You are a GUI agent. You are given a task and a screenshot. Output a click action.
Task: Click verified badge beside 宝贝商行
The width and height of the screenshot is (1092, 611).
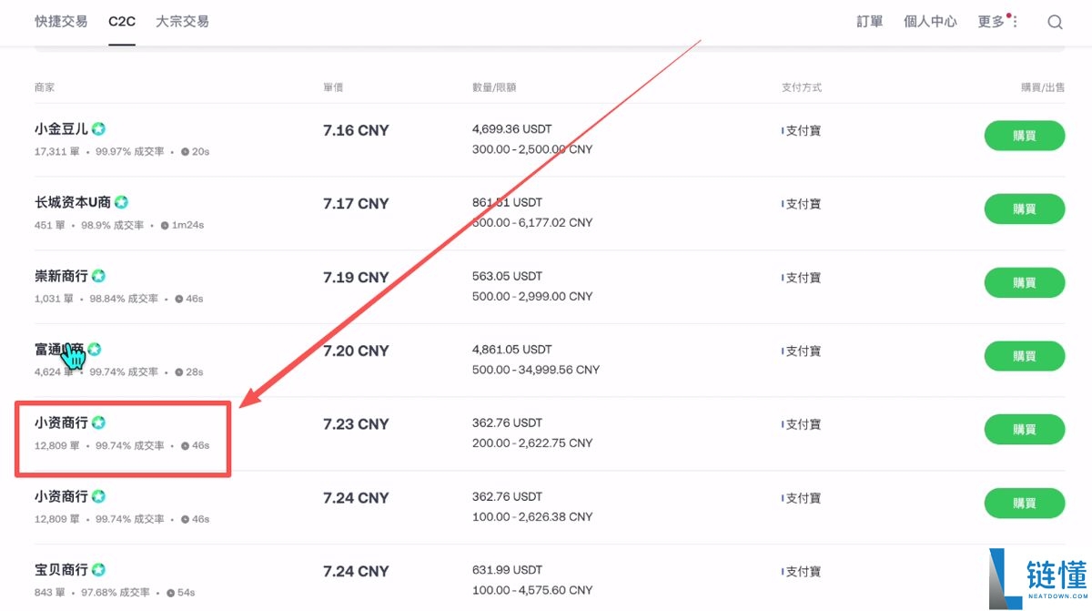98,570
